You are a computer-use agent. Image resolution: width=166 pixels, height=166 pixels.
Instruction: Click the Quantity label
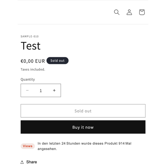pyautogui.click(x=28, y=79)
